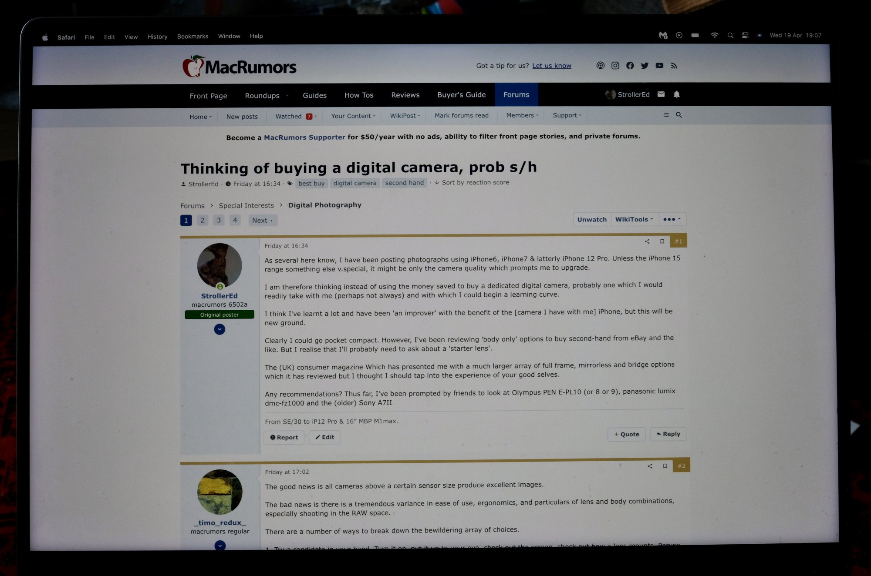871x576 pixels.
Task: Open the MacRumors Instagram icon
Action: (x=615, y=66)
